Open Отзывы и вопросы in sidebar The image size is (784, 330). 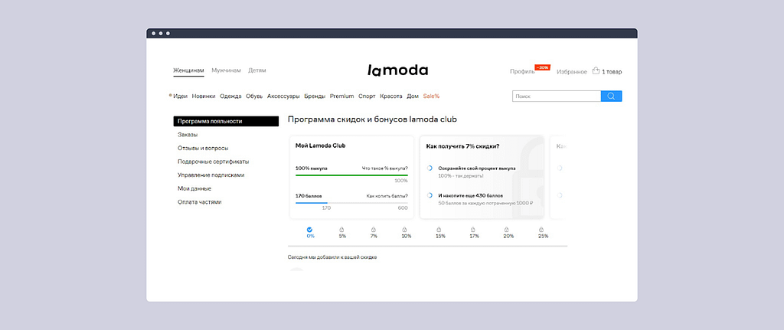tap(203, 148)
